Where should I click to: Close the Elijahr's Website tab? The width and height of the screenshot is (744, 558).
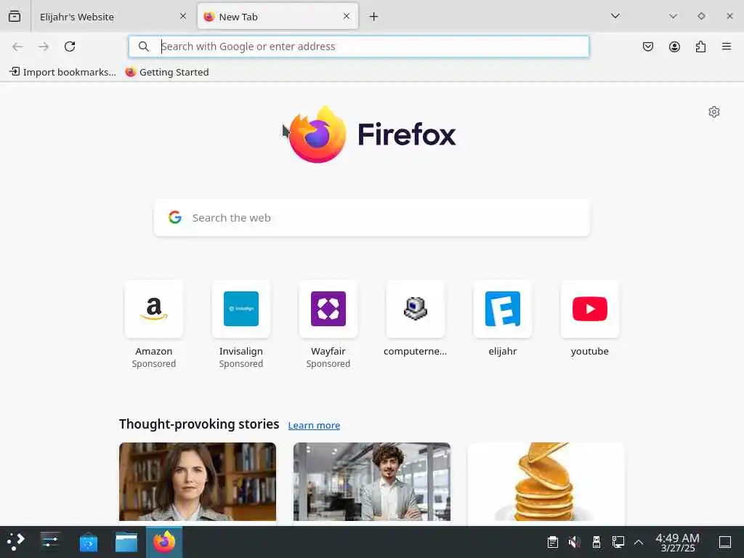(182, 16)
